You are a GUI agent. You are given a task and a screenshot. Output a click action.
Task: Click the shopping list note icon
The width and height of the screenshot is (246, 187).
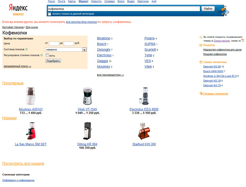coord(243,40)
